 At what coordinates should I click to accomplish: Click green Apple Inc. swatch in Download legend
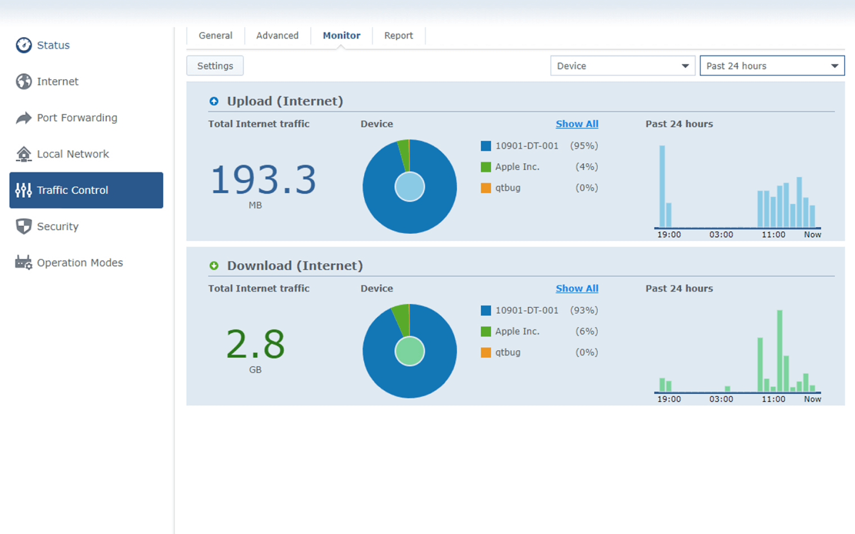[x=486, y=331]
